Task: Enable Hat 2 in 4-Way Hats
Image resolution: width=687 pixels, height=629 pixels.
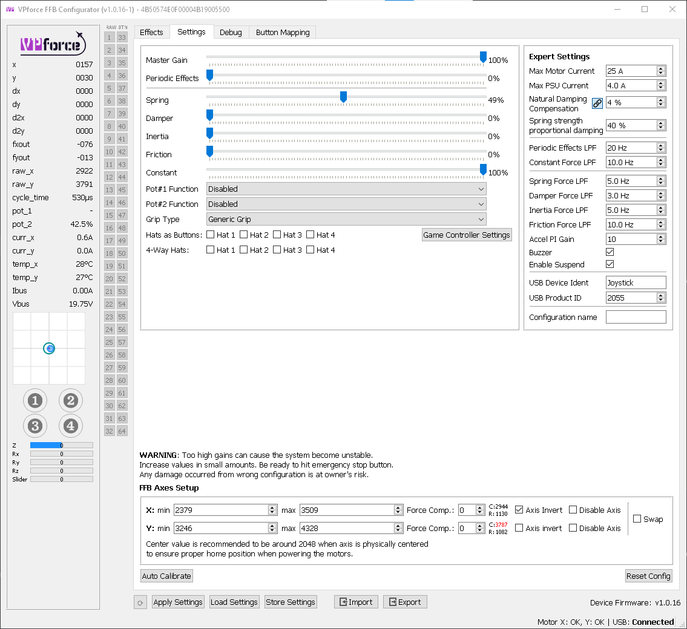Action: point(243,250)
